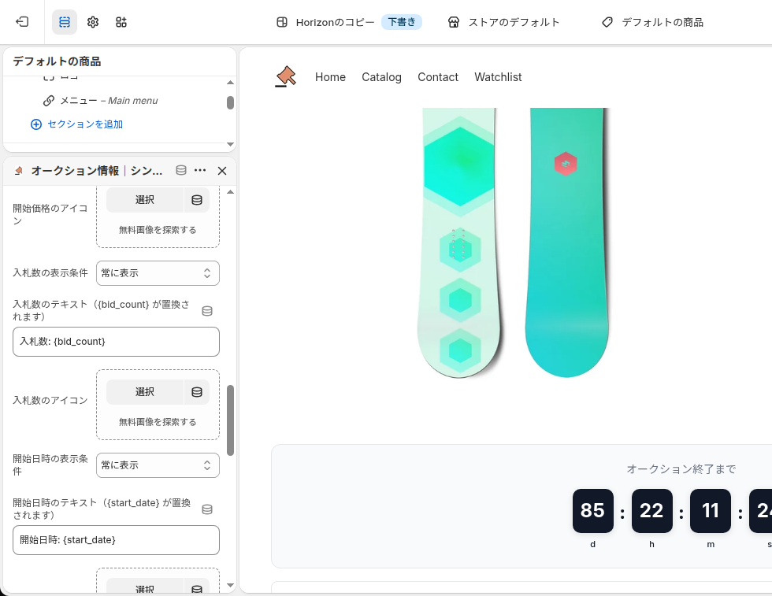Open Contact in preview navigation
The width and height of the screenshot is (772, 596).
(438, 77)
